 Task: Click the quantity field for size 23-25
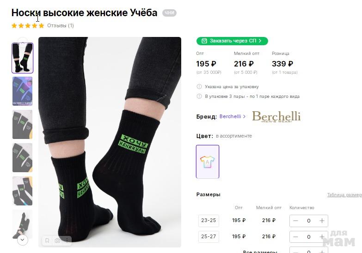[x=308, y=221]
